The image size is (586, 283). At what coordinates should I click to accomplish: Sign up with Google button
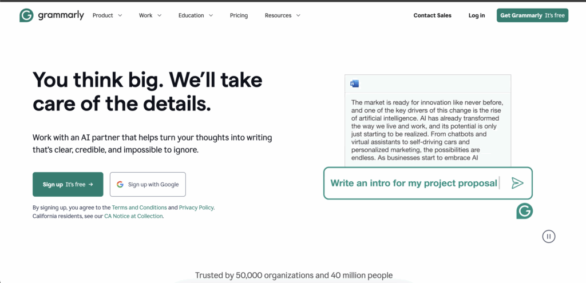point(148,184)
